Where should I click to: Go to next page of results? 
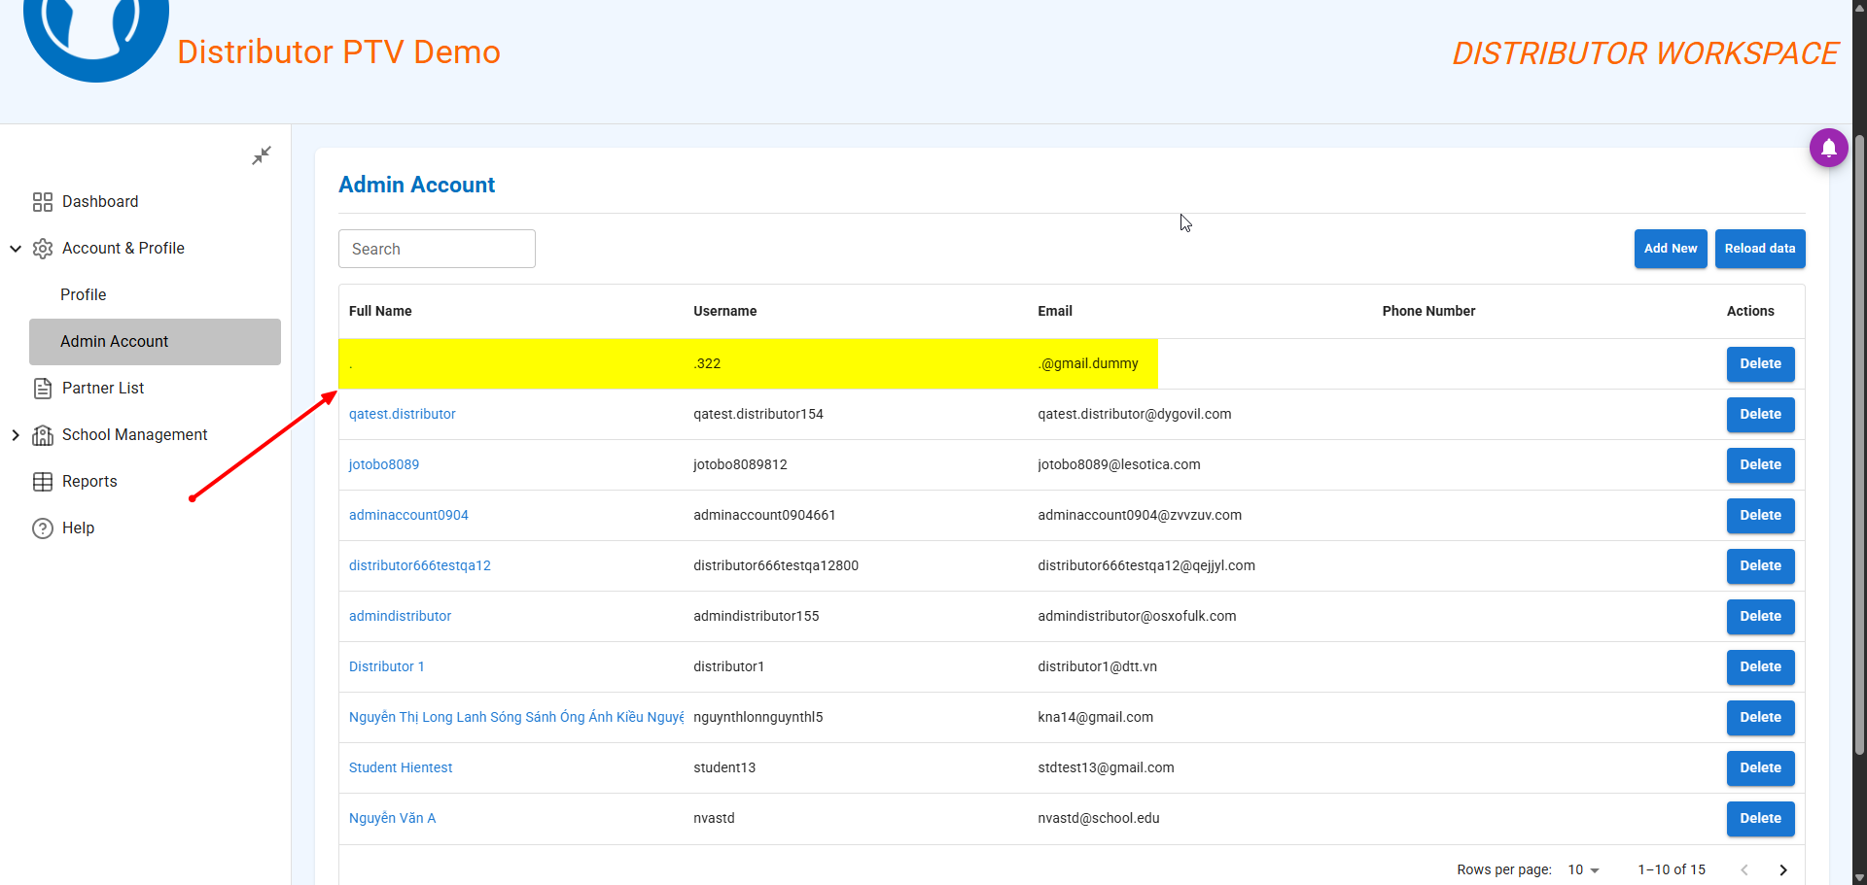(1783, 869)
